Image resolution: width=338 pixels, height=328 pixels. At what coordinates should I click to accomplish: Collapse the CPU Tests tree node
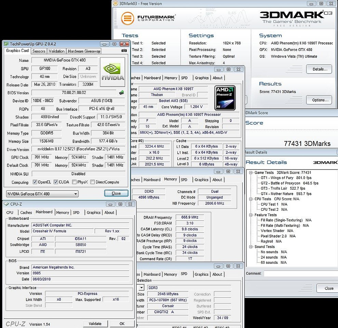pyautogui.click(x=251, y=199)
